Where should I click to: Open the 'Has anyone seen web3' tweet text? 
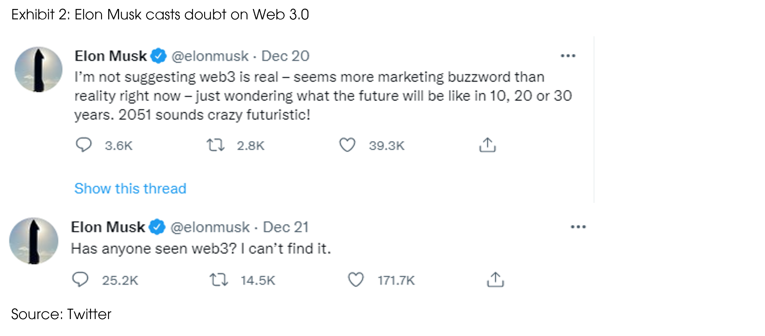point(201,249)
